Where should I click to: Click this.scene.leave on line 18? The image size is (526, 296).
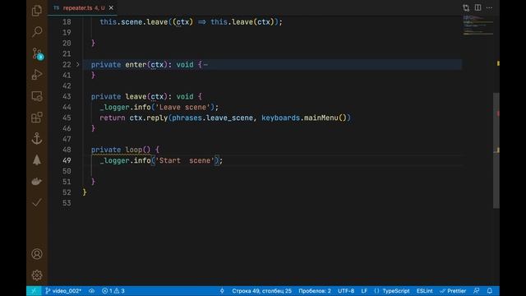133,22
